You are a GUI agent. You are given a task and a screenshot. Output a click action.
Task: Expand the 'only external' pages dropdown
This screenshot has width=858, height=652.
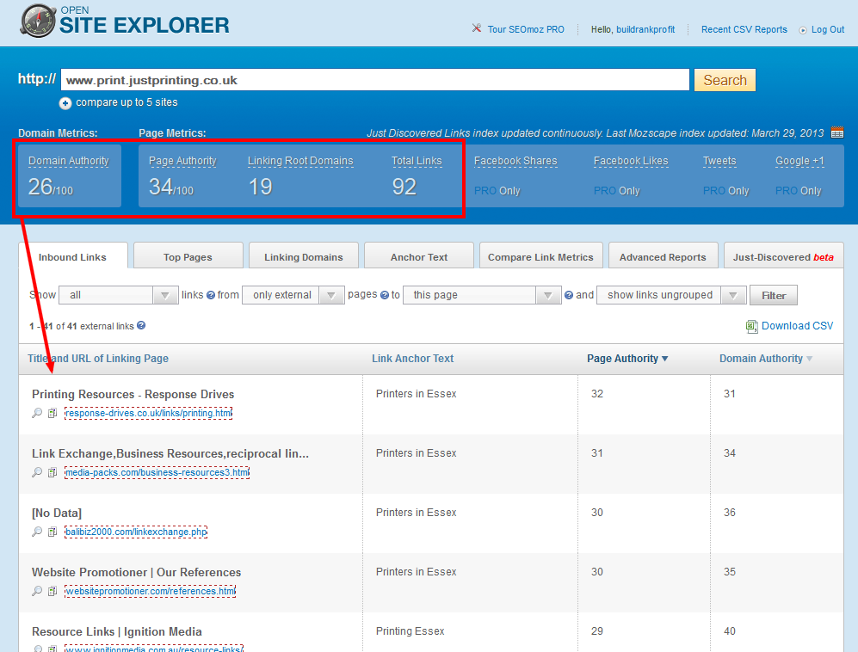coord(293,295)
